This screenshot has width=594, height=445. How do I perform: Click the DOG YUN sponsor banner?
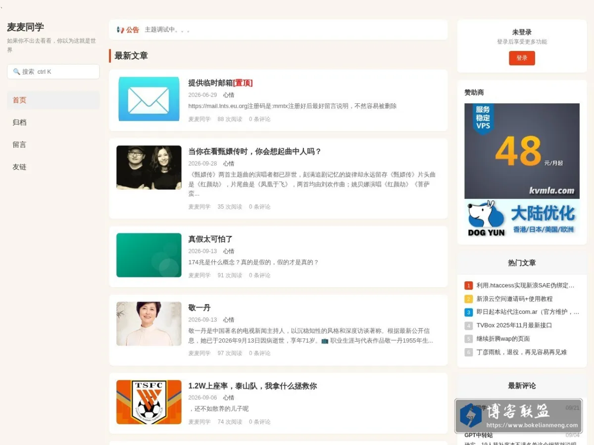pyautogui.click(x=522, y=218)
